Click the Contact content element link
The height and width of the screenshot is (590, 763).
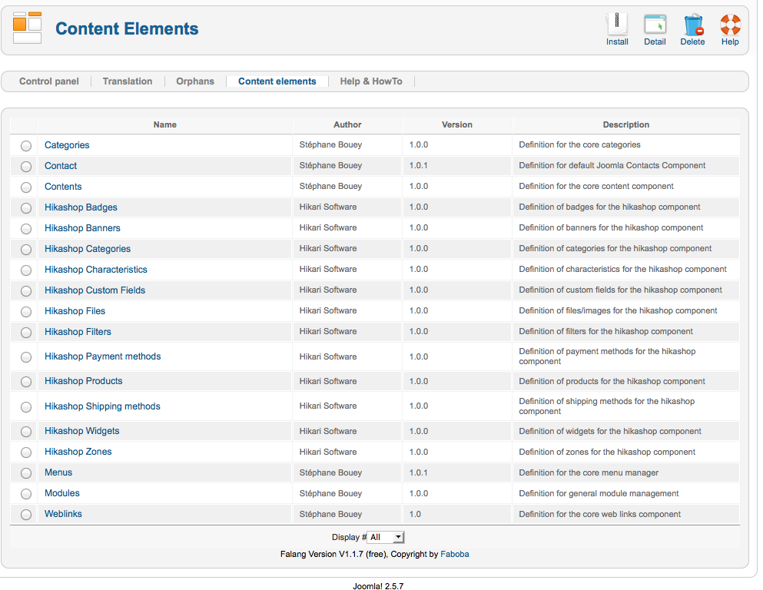[61, 166]
